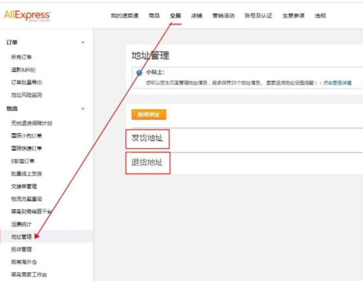The height and width of the screenshot is (285, 363).
Task: Open 菜鸟商家工作台 in sidebar
Action: [x=29, y=274]
